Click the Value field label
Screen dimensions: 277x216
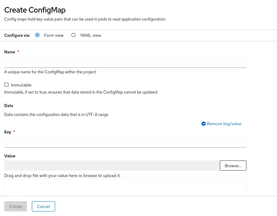[10, 156]
